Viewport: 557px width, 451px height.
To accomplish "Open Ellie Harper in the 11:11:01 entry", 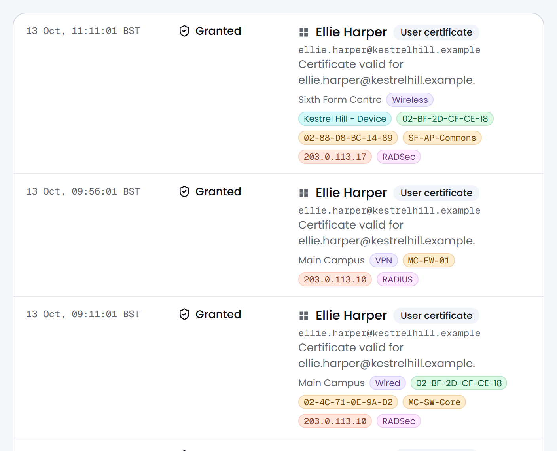I will click(x=351, y=32).
